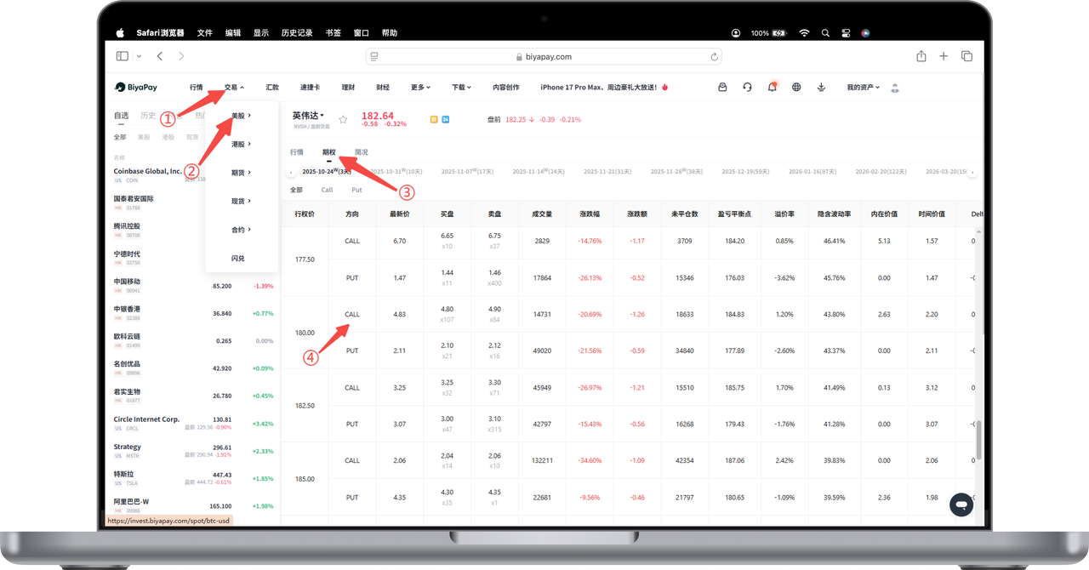Screen dimensions: 1089x570
Task: Reload the page with Safari refresh icon
Action: pyautogui.click(x=715, y=57)
